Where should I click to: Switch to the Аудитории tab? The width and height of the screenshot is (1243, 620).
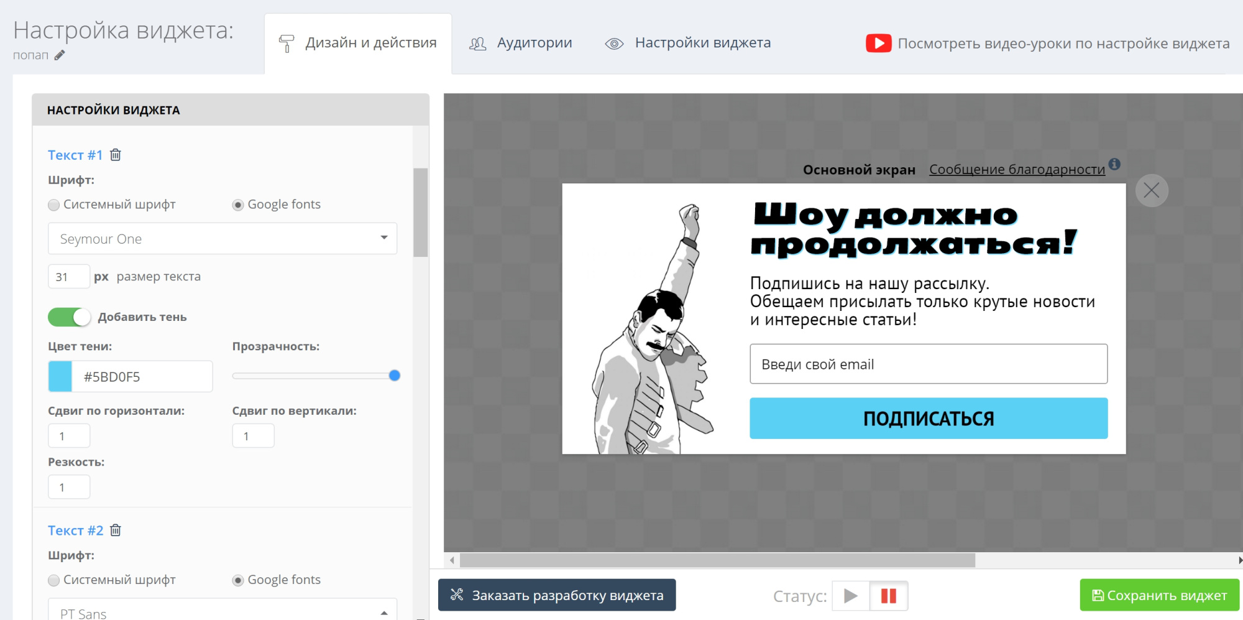tap(533, 42)
